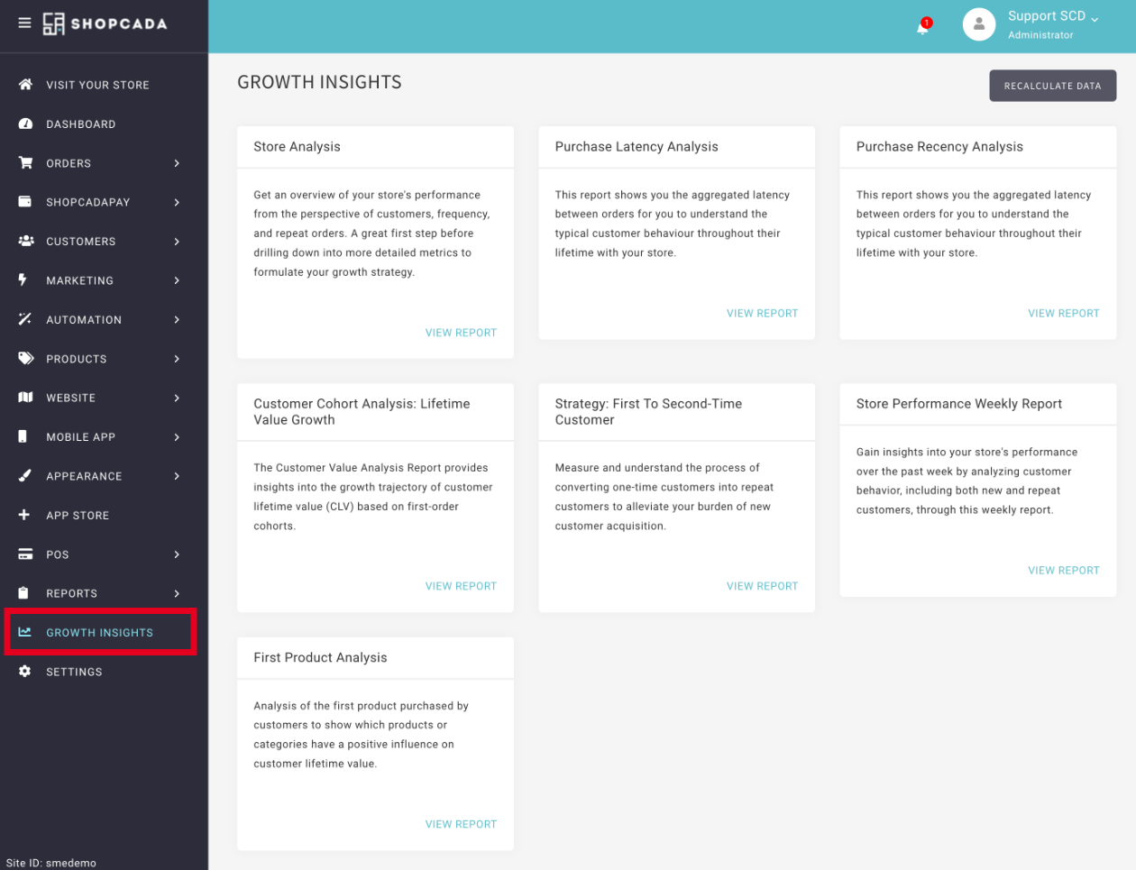Viewport: 1136px width, 870px height.
Task: Click the Marketing lightning bolt icon
Action: coord(23,280)
